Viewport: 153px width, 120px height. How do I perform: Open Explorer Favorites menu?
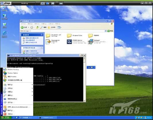click(x=44, y=24)
